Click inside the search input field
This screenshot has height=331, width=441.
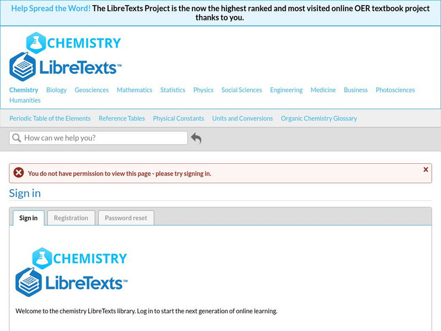click(x=99, y=137)
